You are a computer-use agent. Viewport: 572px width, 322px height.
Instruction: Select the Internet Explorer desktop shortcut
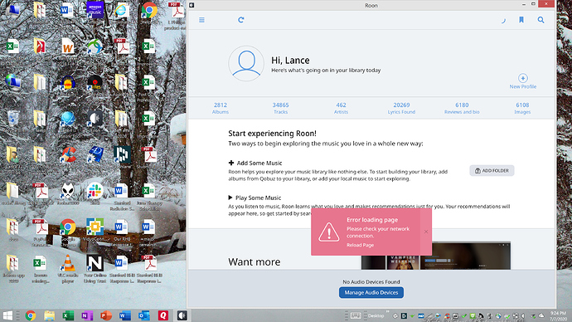tap(122, 10)
